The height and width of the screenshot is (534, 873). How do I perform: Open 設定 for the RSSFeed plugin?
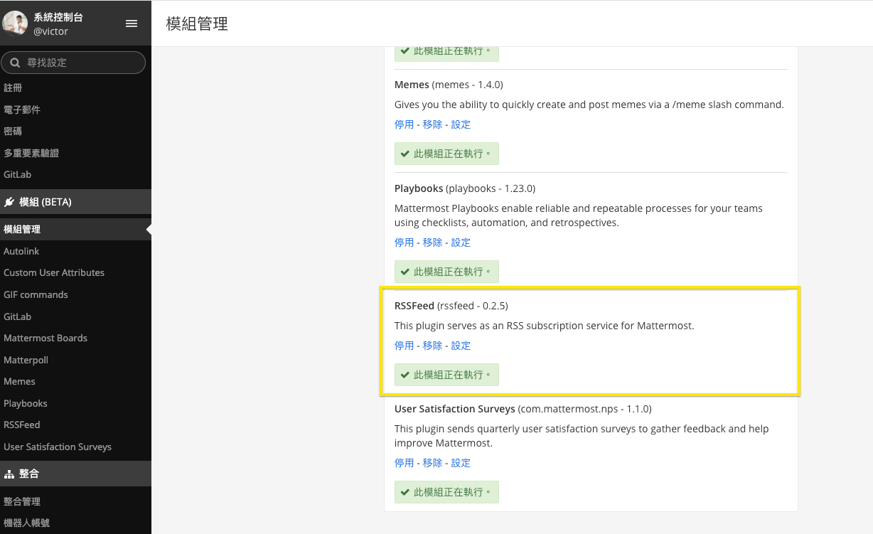click(461, 346)
